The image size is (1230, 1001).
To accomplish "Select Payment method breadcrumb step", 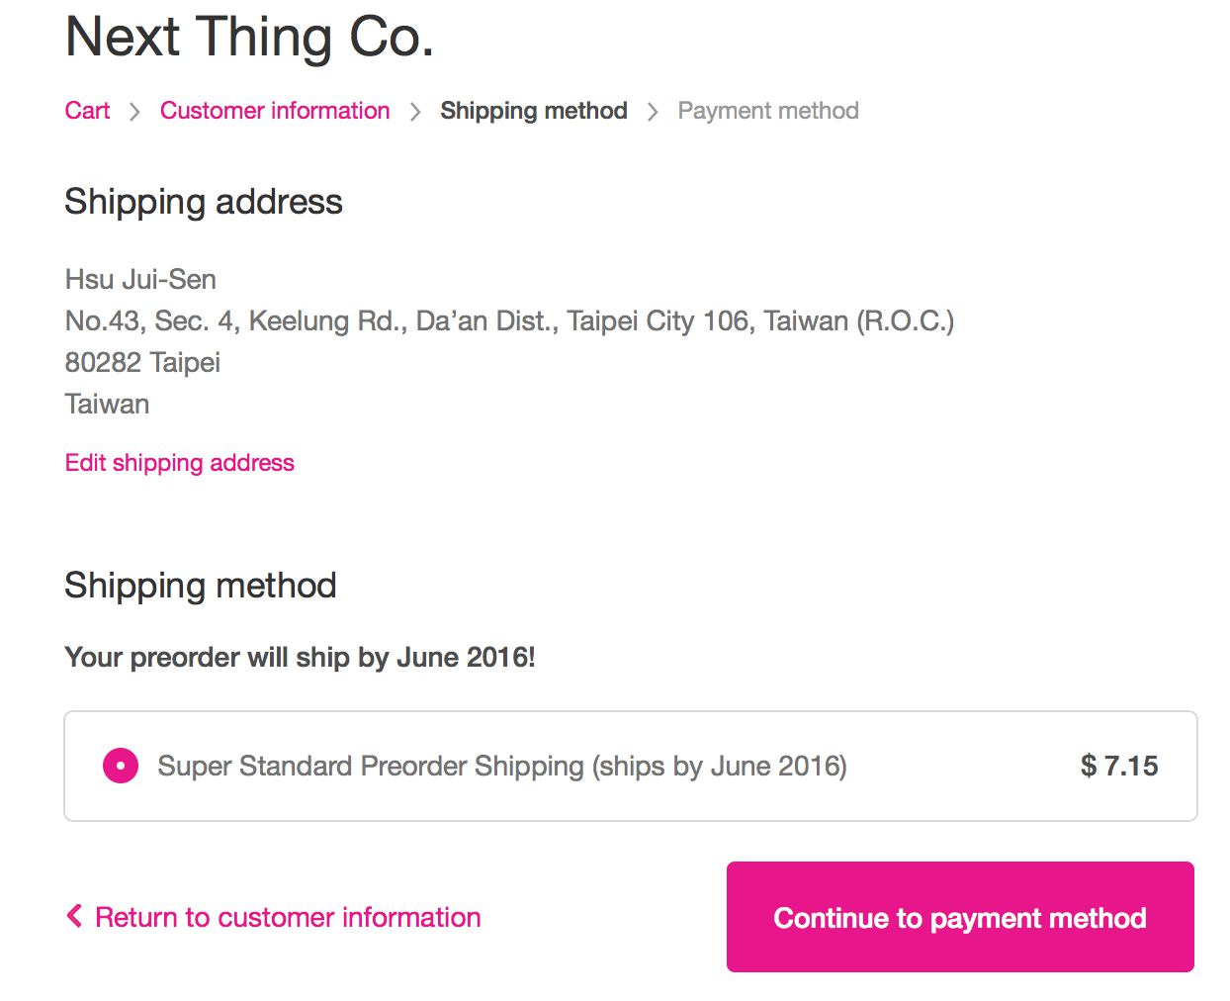I will 768,111.
